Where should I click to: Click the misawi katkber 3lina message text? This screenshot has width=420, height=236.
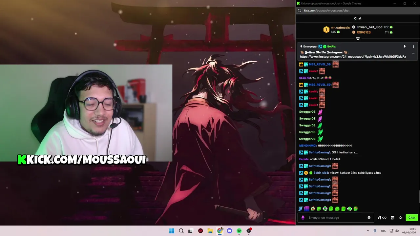(x=355, y=173)
